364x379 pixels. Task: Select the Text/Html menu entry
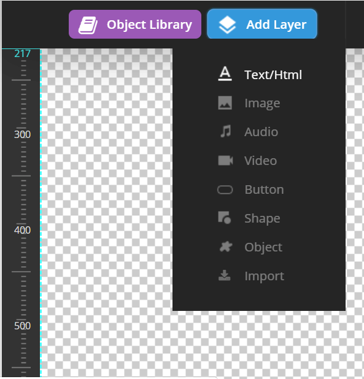point(259,74)
